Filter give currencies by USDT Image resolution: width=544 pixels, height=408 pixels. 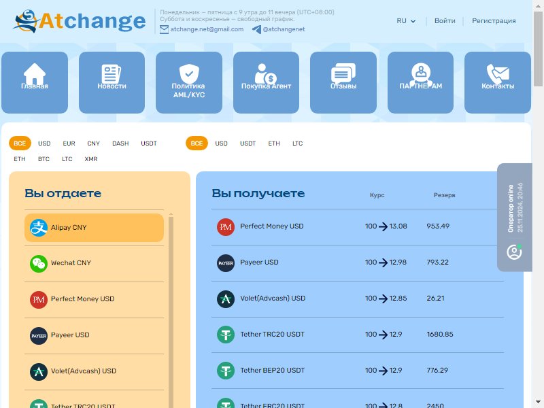pyautogui.click(x=149, y=143)
